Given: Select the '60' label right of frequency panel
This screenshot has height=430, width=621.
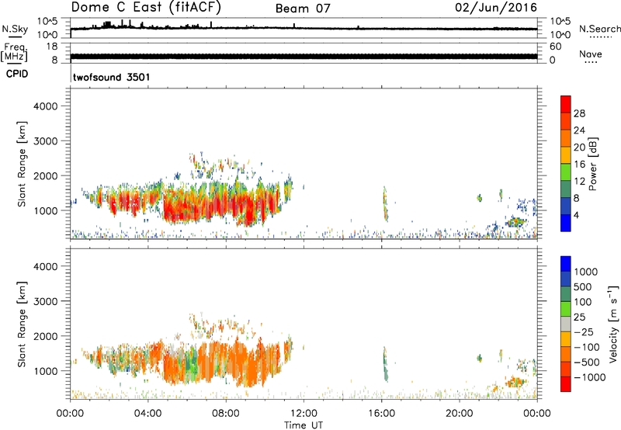Looking at the screenshot, I should pos(555,47).
